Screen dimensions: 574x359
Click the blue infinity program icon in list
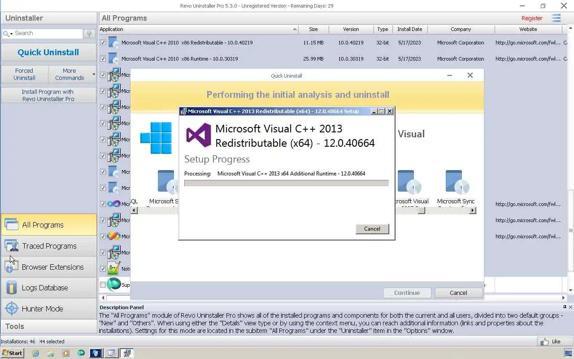coord(114,204)
